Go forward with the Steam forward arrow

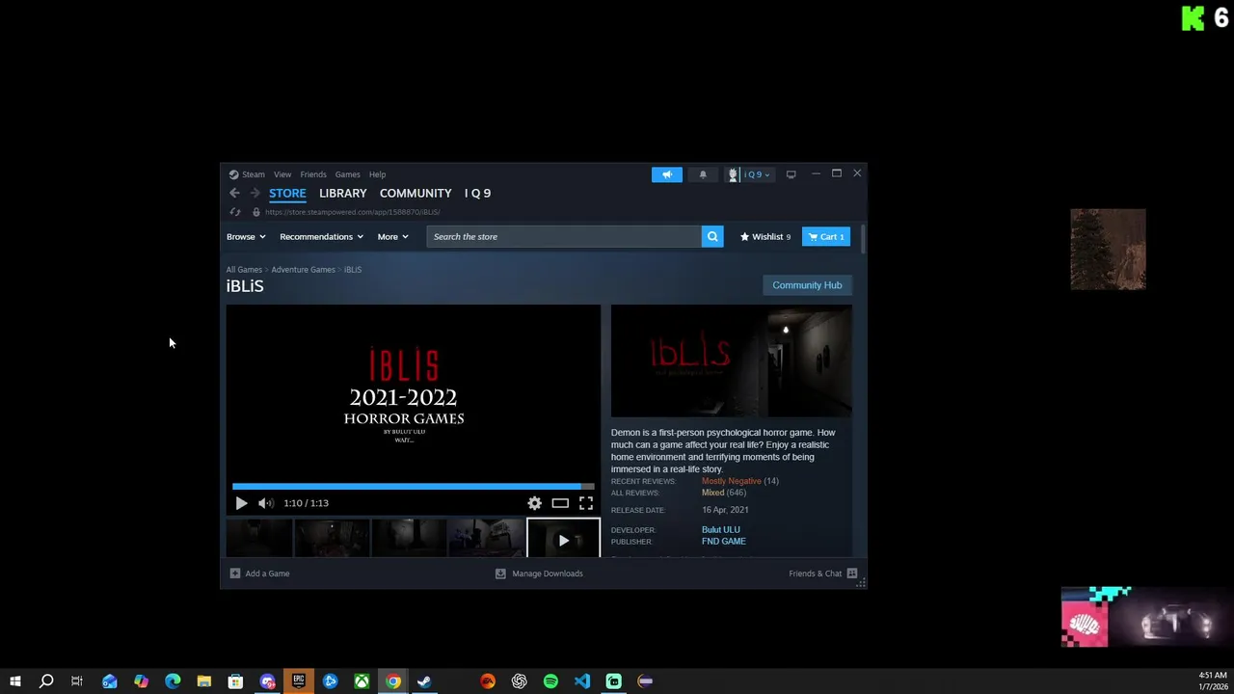255,193
